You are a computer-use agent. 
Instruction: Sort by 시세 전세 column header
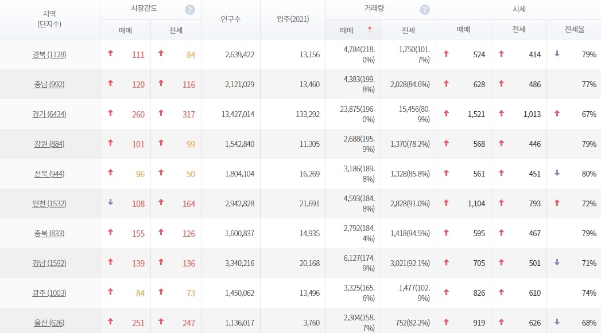pos(519,29)
